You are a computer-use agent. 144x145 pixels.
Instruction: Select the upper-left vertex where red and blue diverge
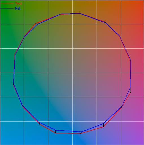pos(36,24)
